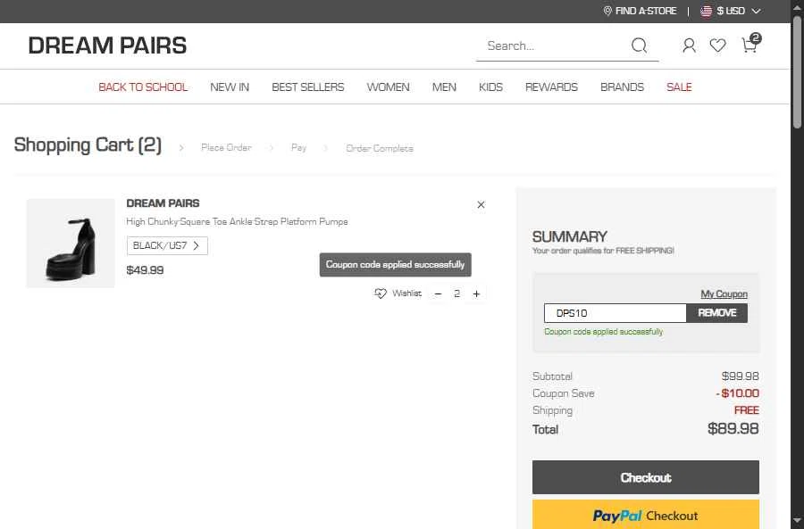Click the Subtotal $99.98 value

(x=741, y=376)
